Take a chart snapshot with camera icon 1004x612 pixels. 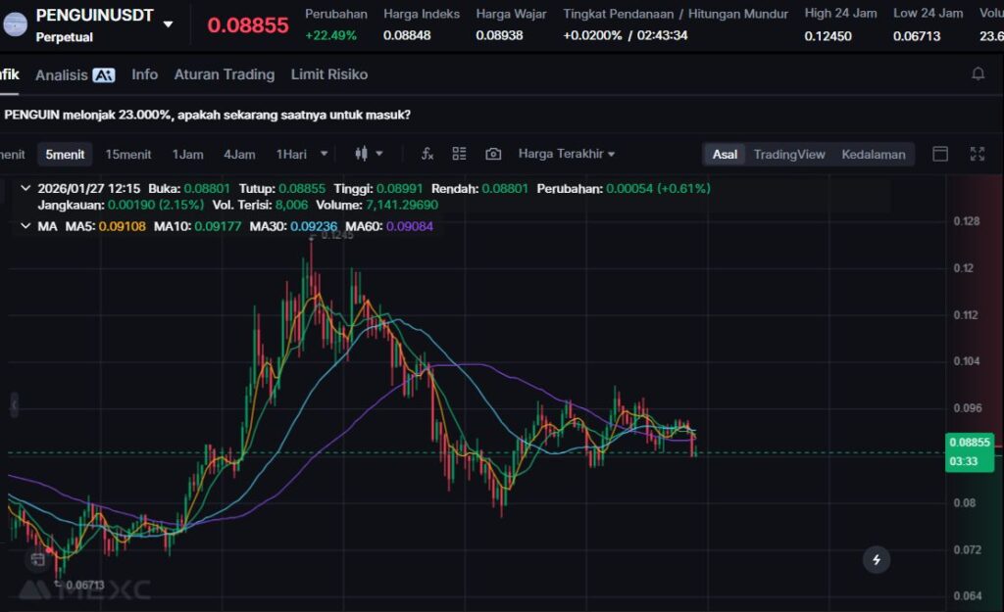(x=493, y=154)
